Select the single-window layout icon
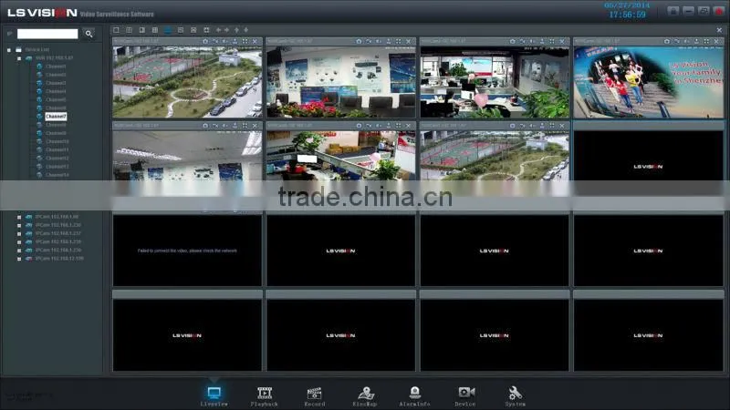 click(x=117, y=30)
